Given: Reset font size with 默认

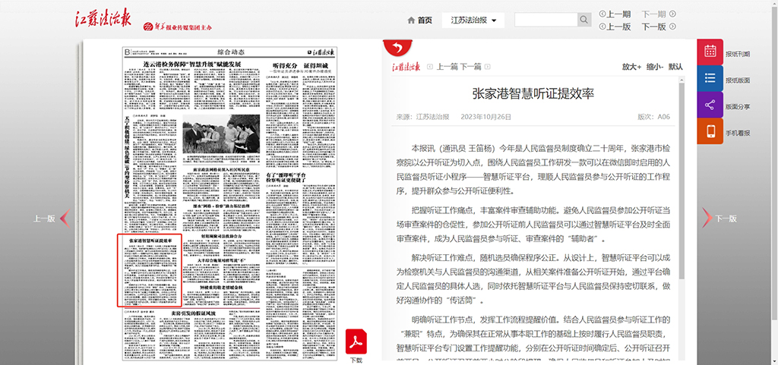Looking at the screenshot, I should (675, 67).
